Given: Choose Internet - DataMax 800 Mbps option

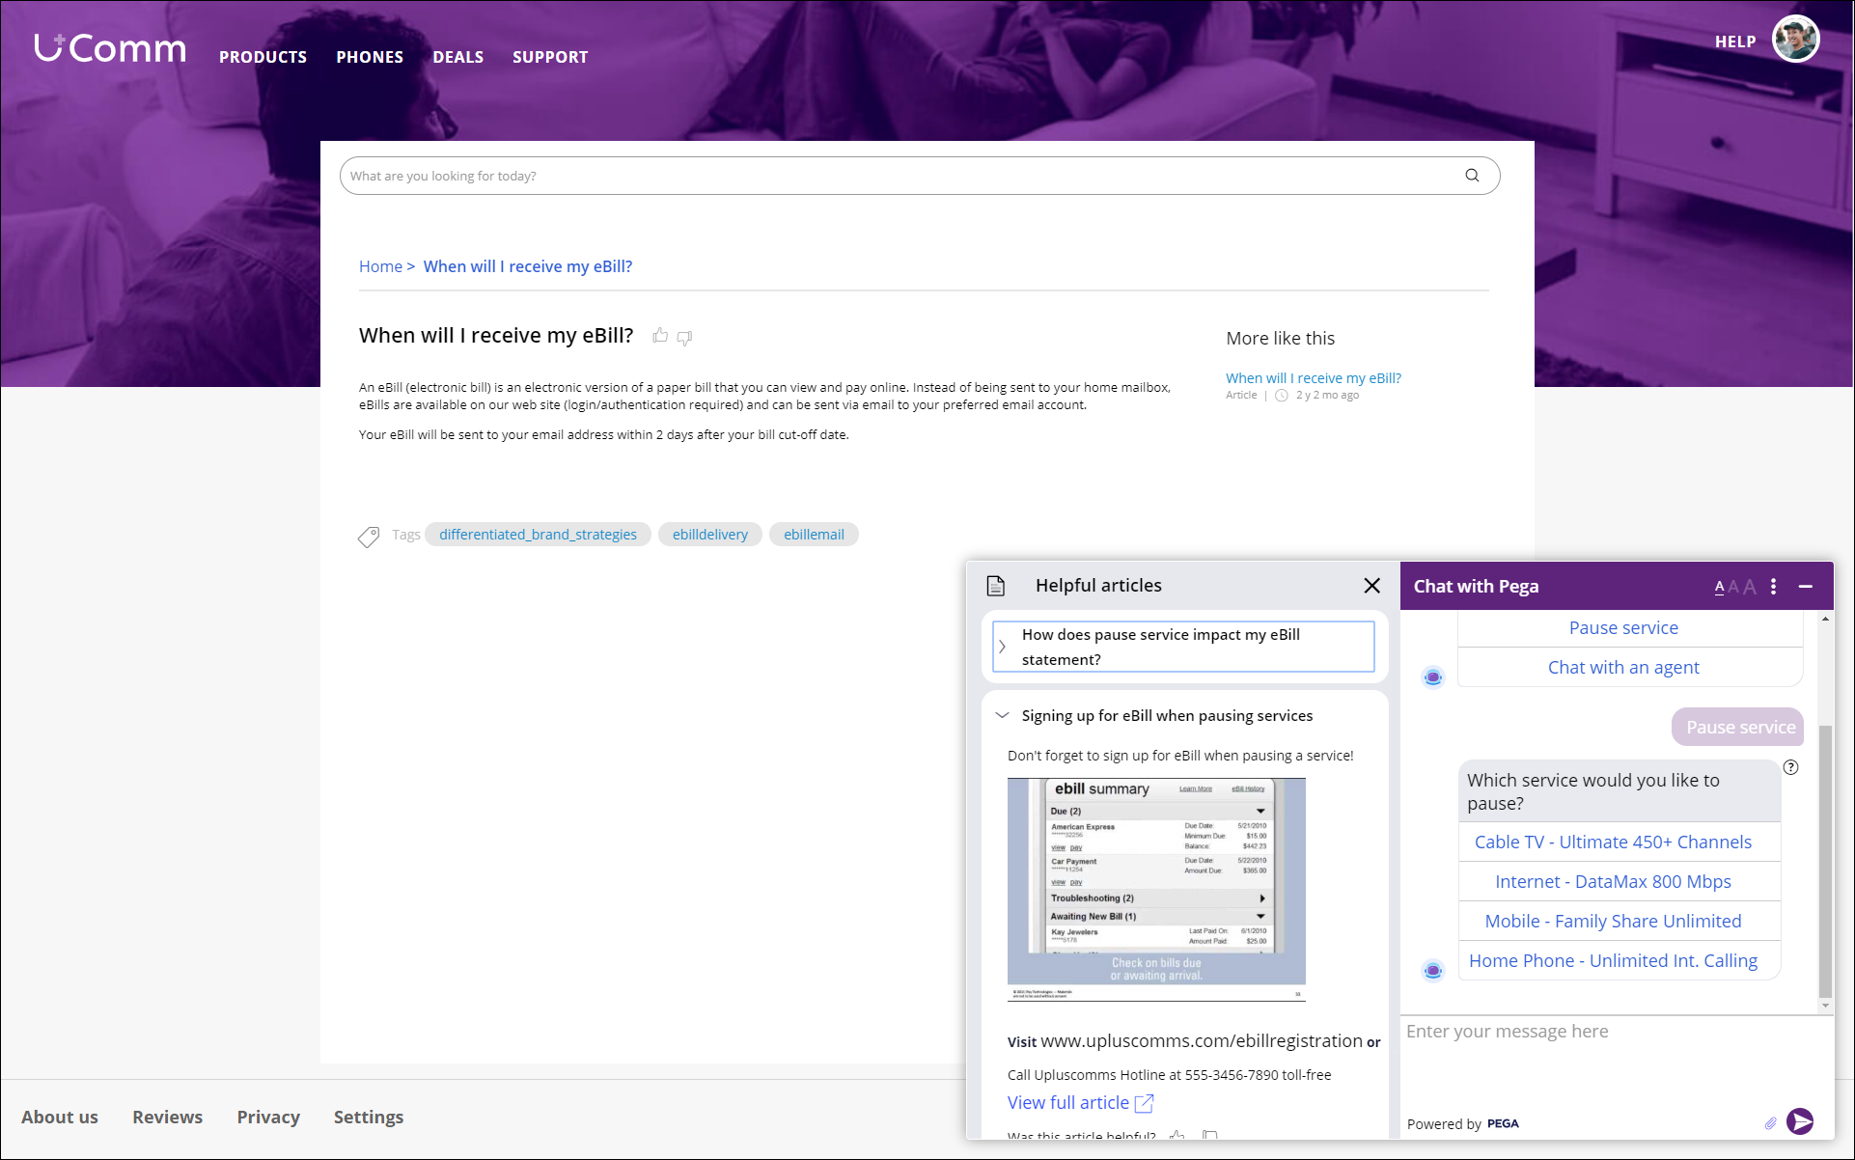Looking at the screenshot, I should (1613, 882).
